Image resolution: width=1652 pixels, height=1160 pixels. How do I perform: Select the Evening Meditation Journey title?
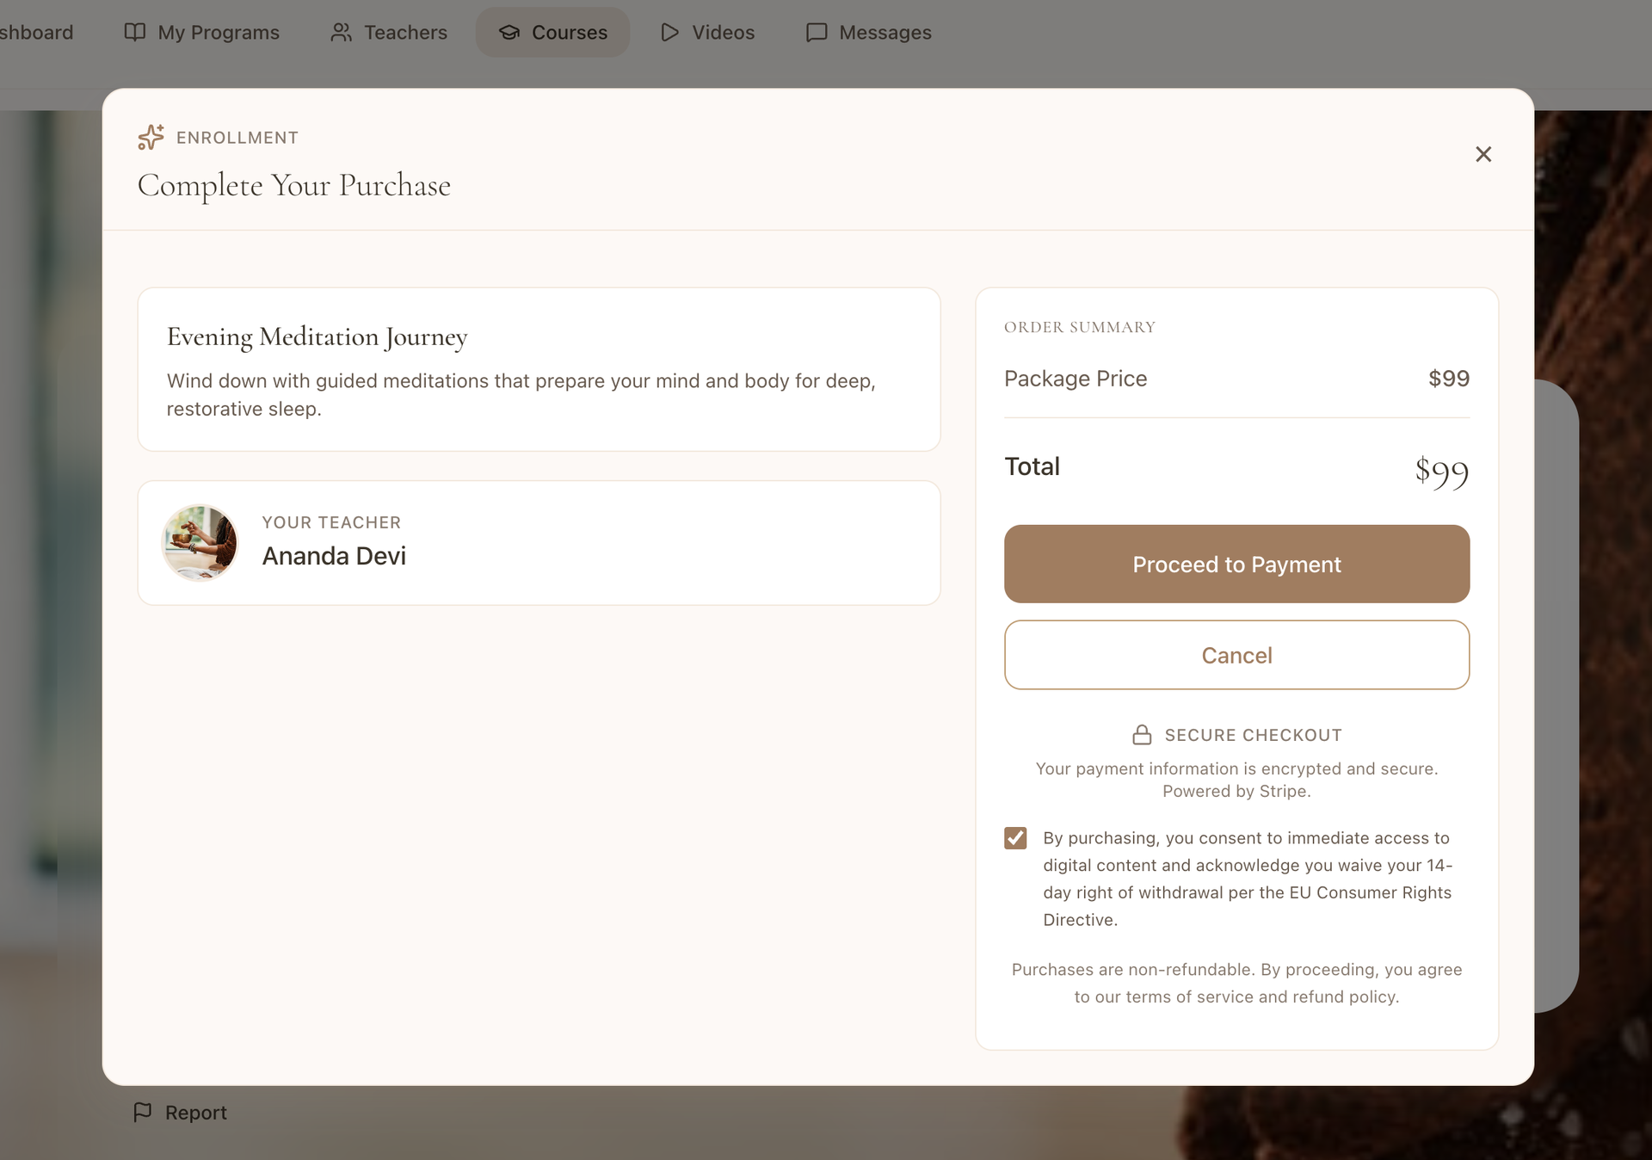click(x=317, y=336)
